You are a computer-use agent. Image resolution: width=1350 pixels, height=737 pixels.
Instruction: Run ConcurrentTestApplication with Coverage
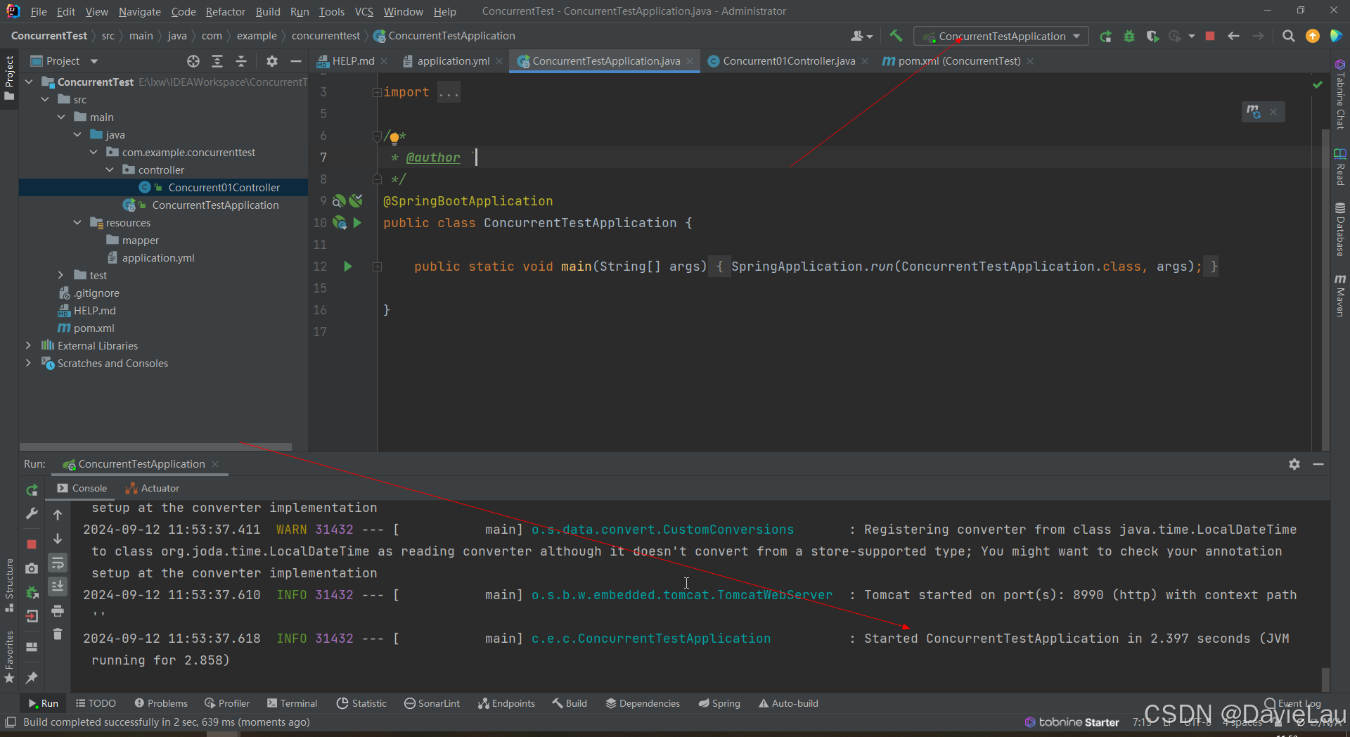1153,36
